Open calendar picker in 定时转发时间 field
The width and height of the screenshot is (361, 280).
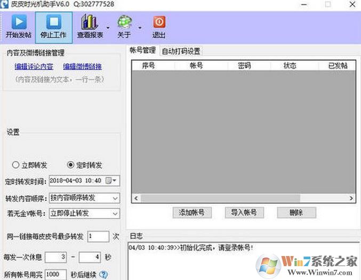(x=111, y=180)
